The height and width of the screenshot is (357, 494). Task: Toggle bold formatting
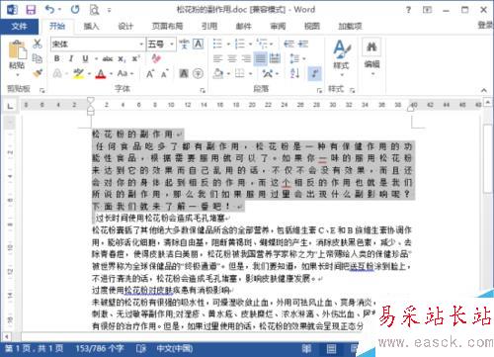57,58
